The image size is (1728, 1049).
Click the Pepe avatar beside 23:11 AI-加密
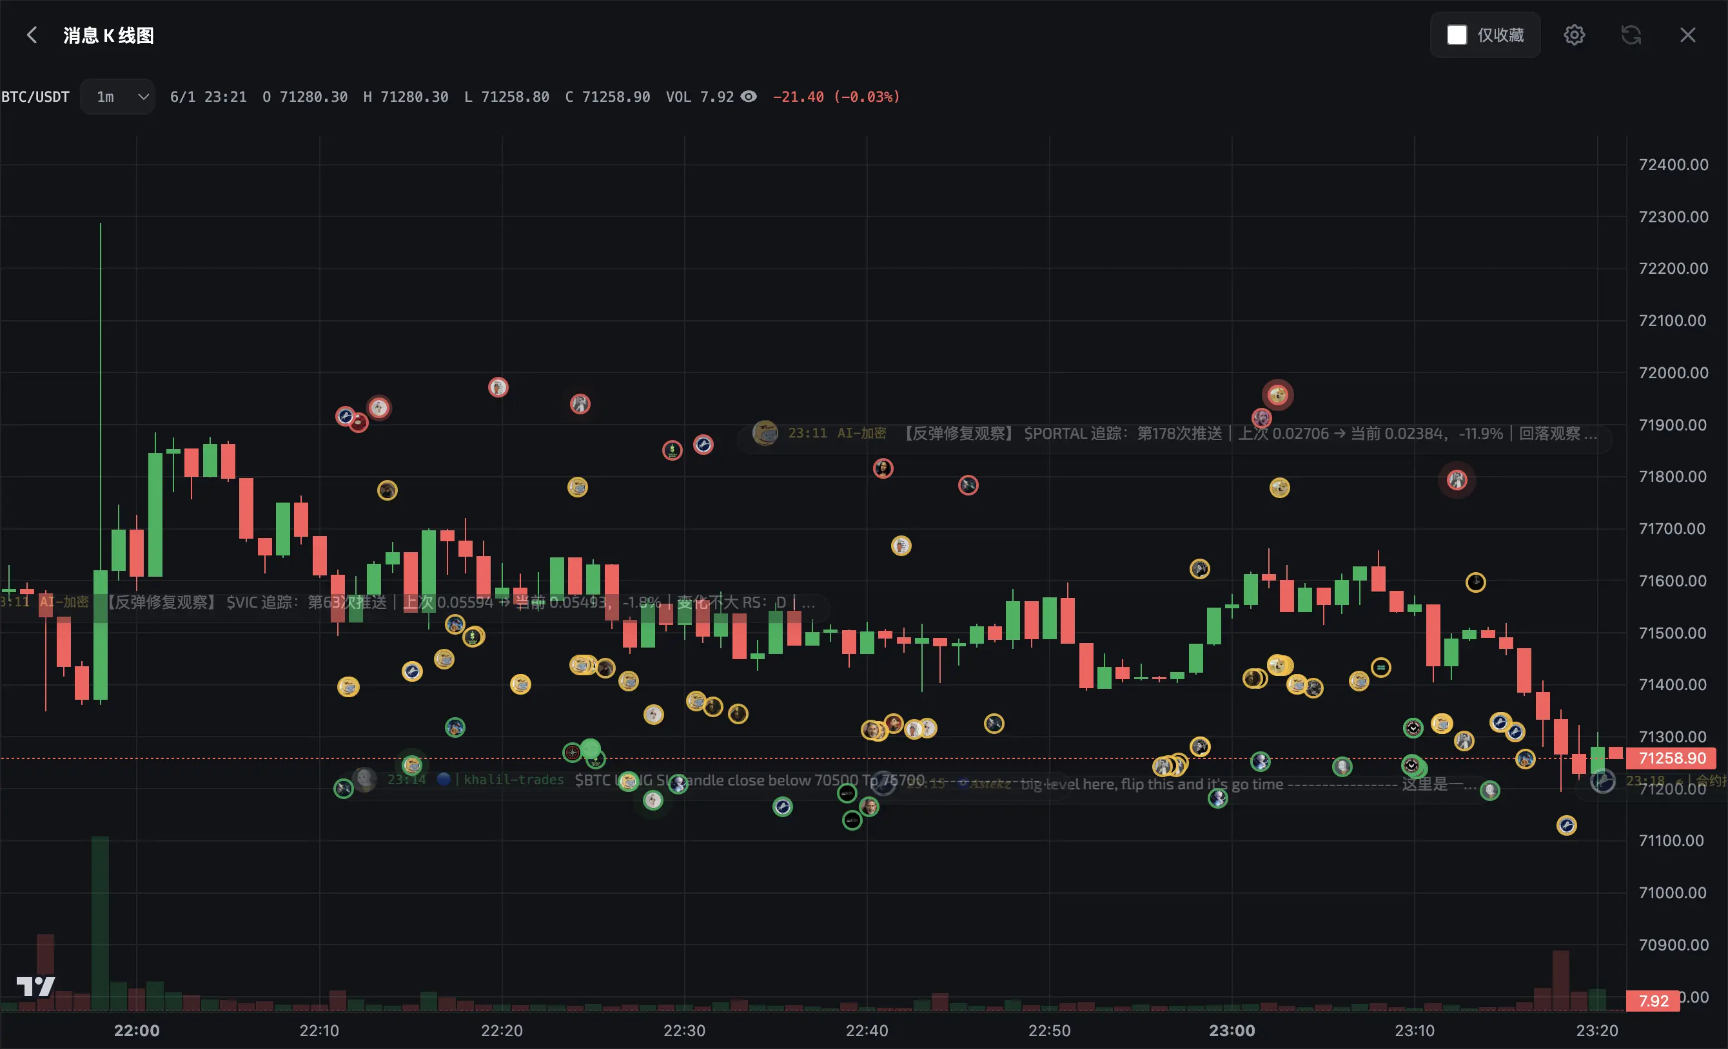coord(765,433)
